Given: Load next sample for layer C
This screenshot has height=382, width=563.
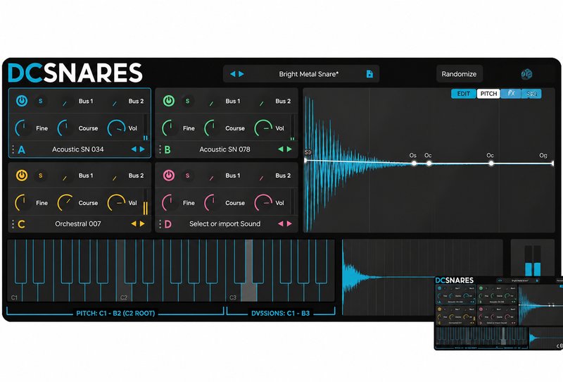Looking at the screenshot, I should pos(142,223).
